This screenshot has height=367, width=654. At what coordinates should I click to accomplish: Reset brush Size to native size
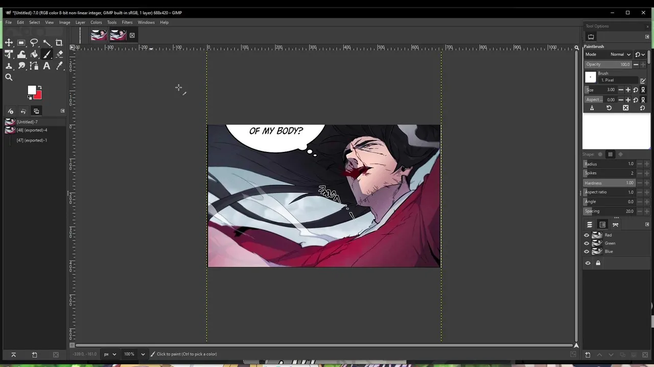click(636, 90)
